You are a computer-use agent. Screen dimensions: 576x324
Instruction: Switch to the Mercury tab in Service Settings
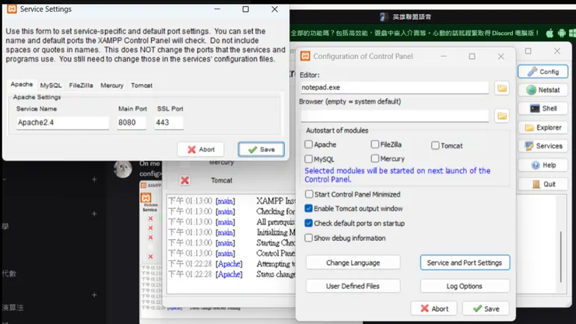112,85
